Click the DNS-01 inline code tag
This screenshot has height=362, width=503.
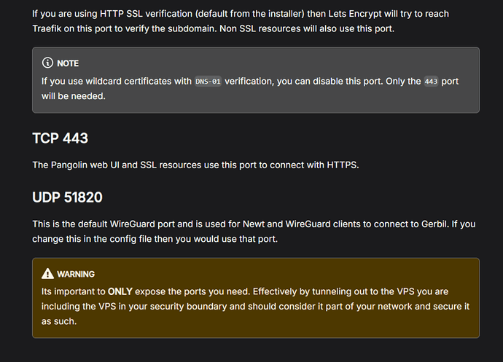point(208,82)
